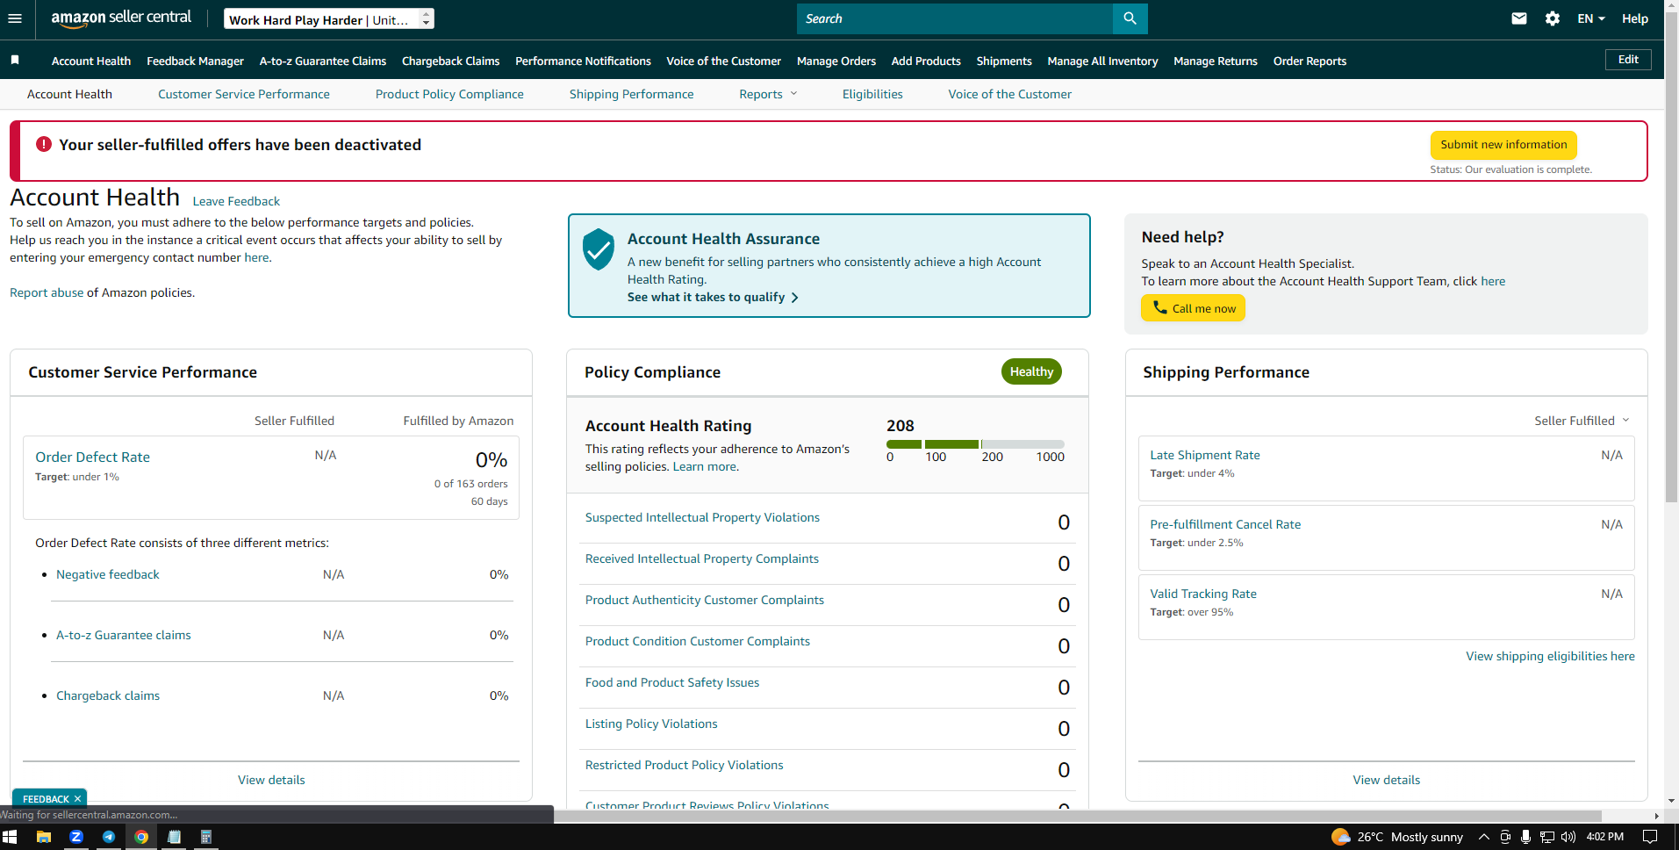Click the Call me now button
Screen dimensions: 1679x850
[1193, 308]
